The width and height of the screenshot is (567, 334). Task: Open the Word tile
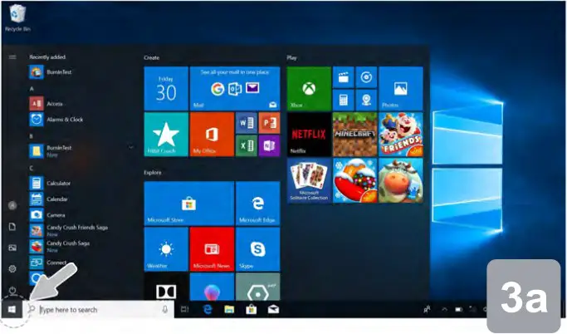click(247, 123)
